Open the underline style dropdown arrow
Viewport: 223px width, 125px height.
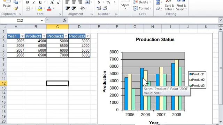pos(45,2)
